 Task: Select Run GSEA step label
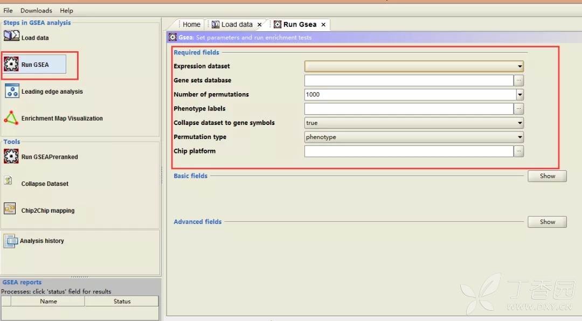[35, 65]
